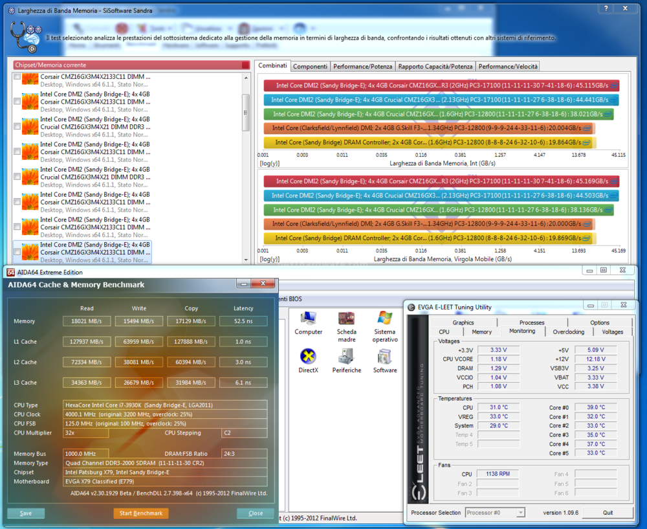Click the CPU VCORE reading 1.18 V
647x529 pixels.
click(498, 359)
